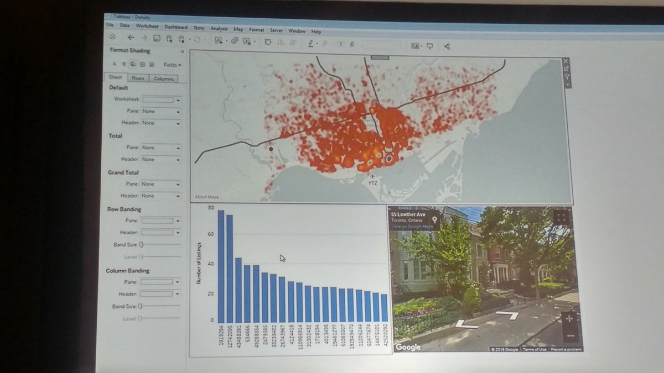Click the Highlight pen toolbar icon

(x=312, y=43)
